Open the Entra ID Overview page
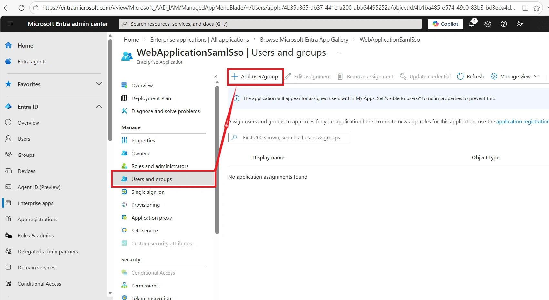Screen dimensions: 549x300 click(28, 123)
